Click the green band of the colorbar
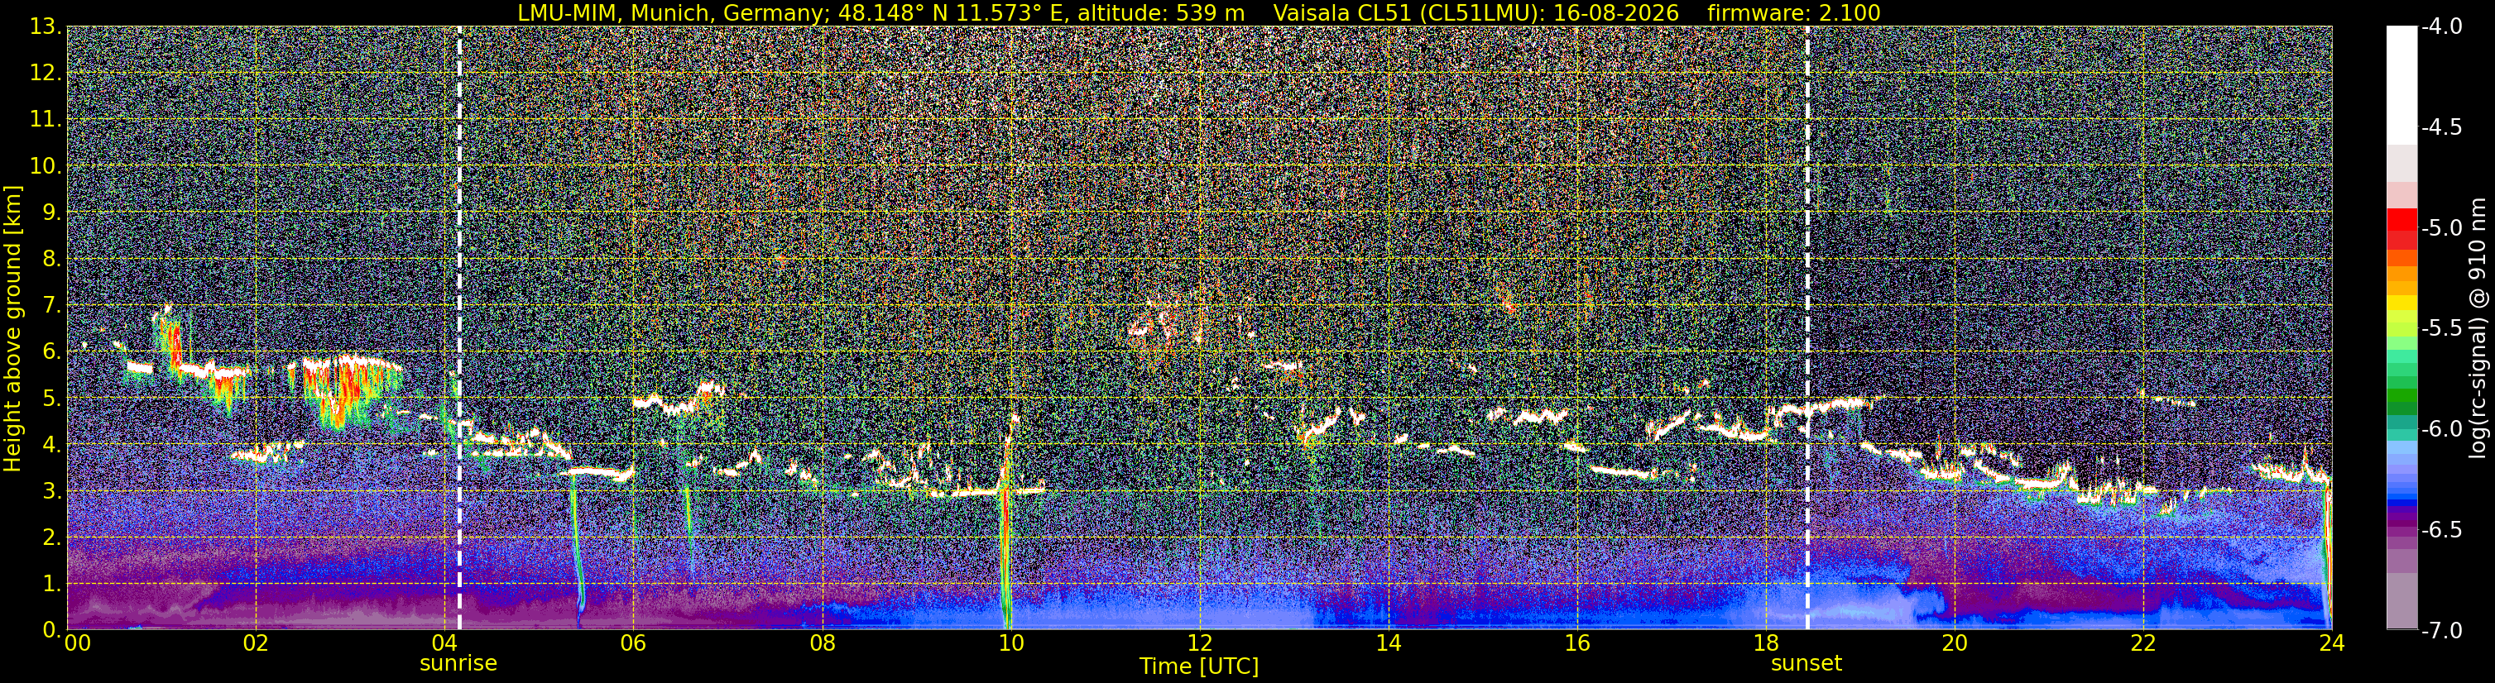The image size is (2495, 683). click(x=2401, y=397)
